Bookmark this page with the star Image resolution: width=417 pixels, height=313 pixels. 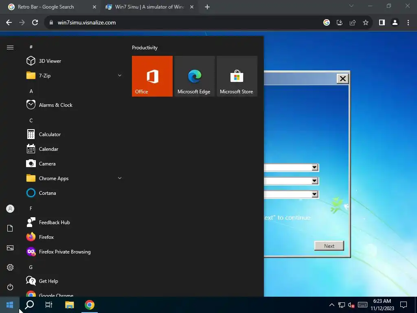point(366,23)
